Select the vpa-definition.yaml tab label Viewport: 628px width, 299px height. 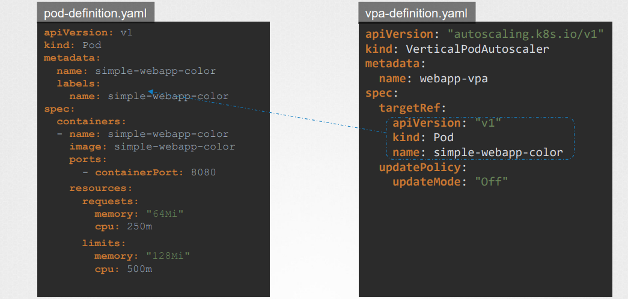[416, 14]
